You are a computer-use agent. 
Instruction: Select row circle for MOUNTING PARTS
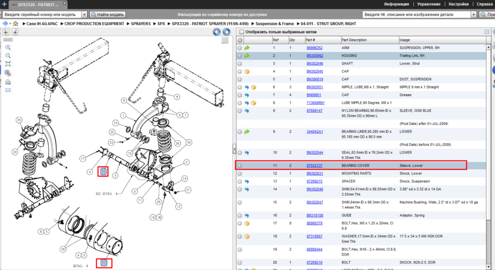pos(240,174)
